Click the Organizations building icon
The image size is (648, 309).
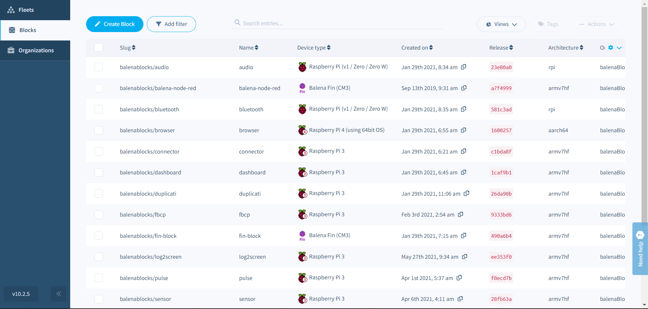[11, 50]
